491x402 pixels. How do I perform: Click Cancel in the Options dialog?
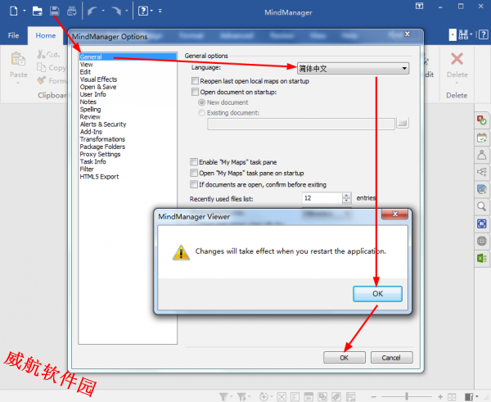[x=391, y=358]
